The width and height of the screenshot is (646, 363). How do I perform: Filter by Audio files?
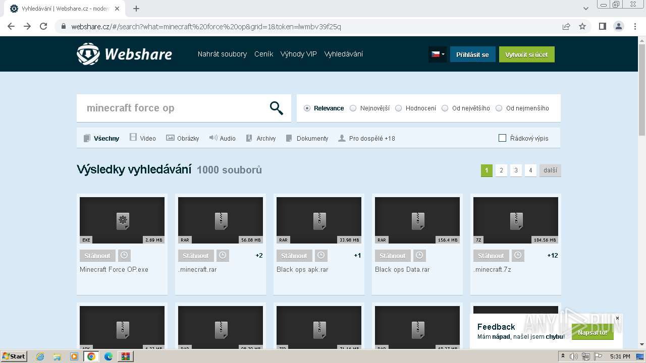[223, 138]
